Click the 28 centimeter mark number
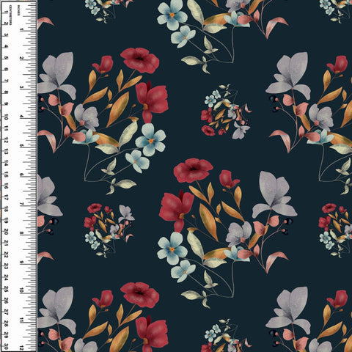Image resolution: width=352 pixels, height=352 pixels. [6, 324]
